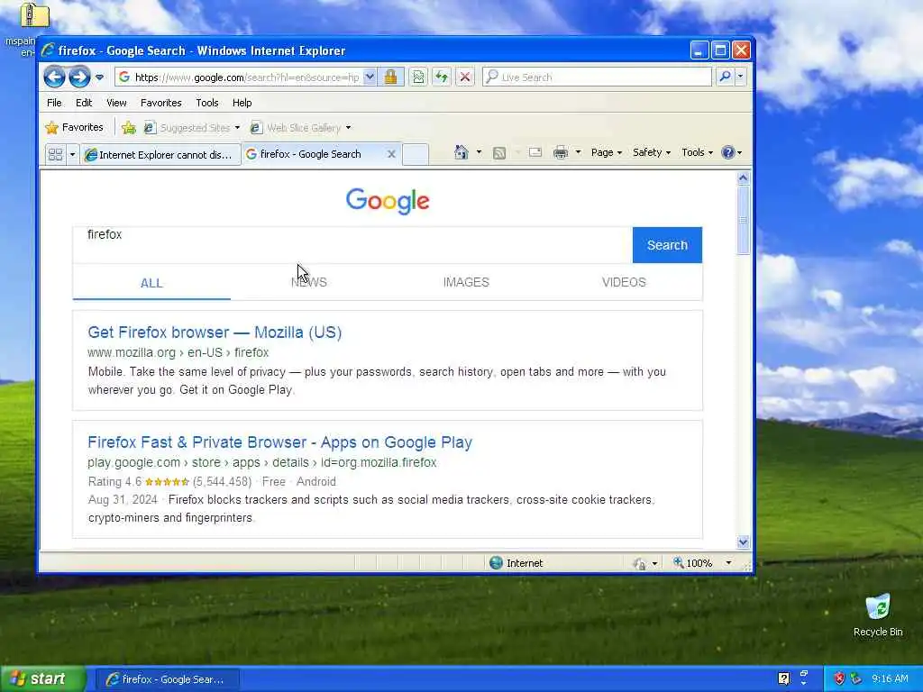The height and width of the screenshot is (692, 923).
Task: Open the File menu
Action: (54, 103)
